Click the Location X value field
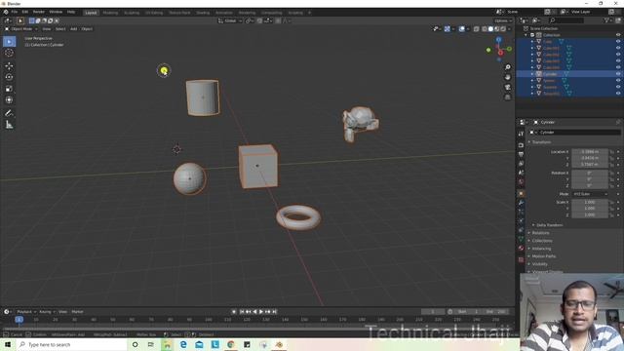This screenshot has width=624, height=351. 590,152
